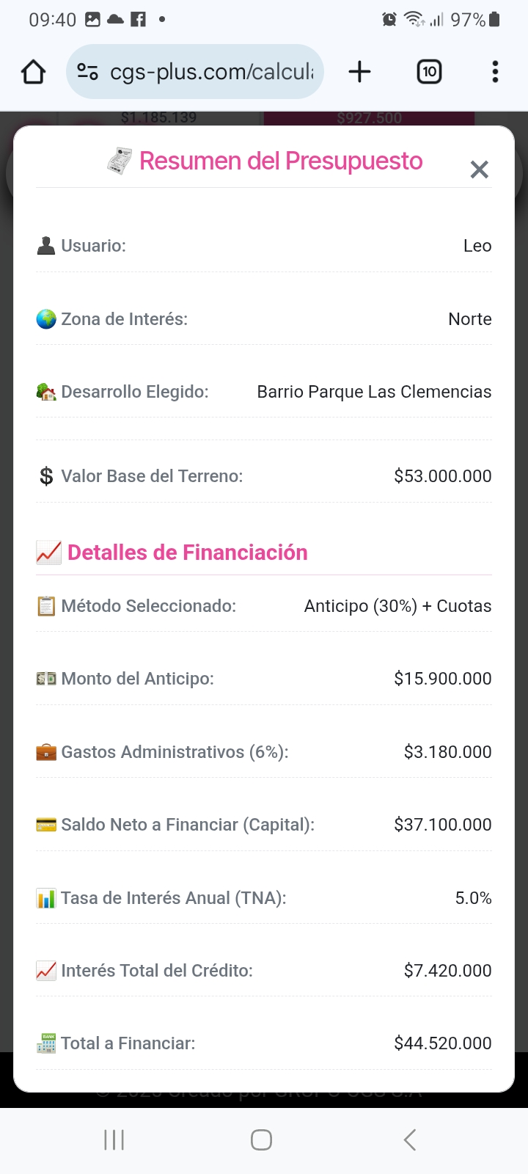Click the credit card icon for Saldo Neto

[x=46, y=825]
